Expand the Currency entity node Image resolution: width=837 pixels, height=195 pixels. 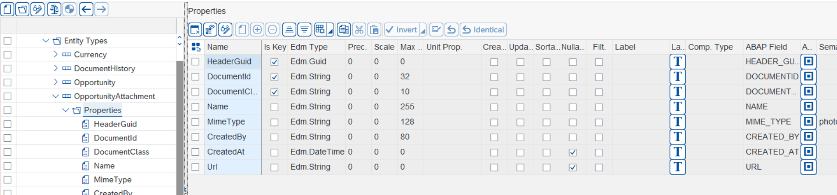coord(56,55)
